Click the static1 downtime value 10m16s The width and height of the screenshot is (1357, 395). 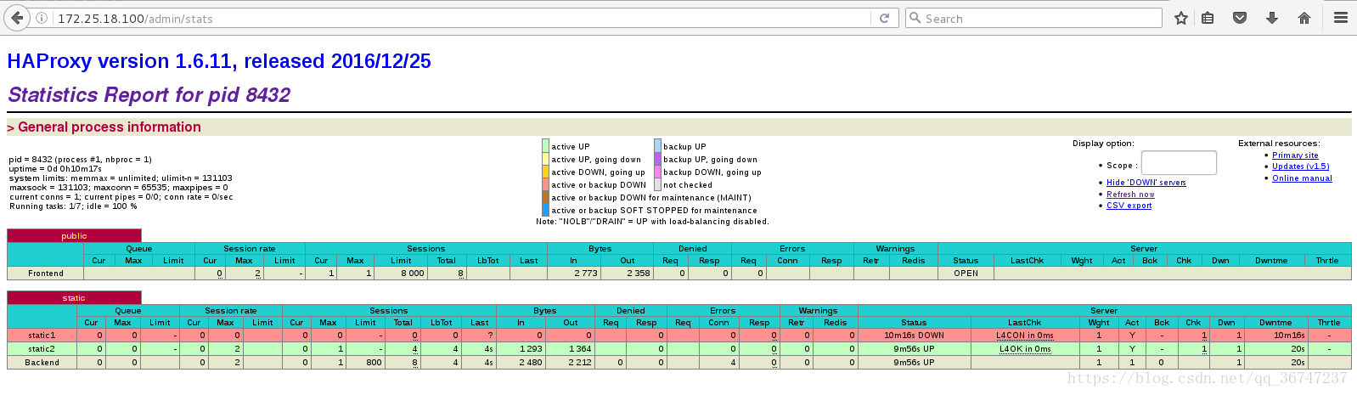coord(1289,336)
